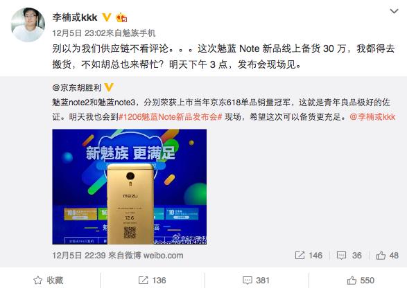This screenshot has width=407, height=293.
Task: Click the membership crown badge icon
Action: click(121, 17)
